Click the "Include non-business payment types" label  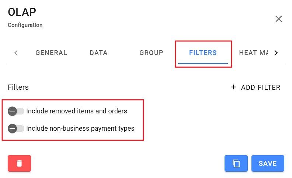tap(80, 129)
